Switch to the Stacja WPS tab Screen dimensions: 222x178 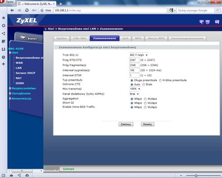click(x=156, y=38)
